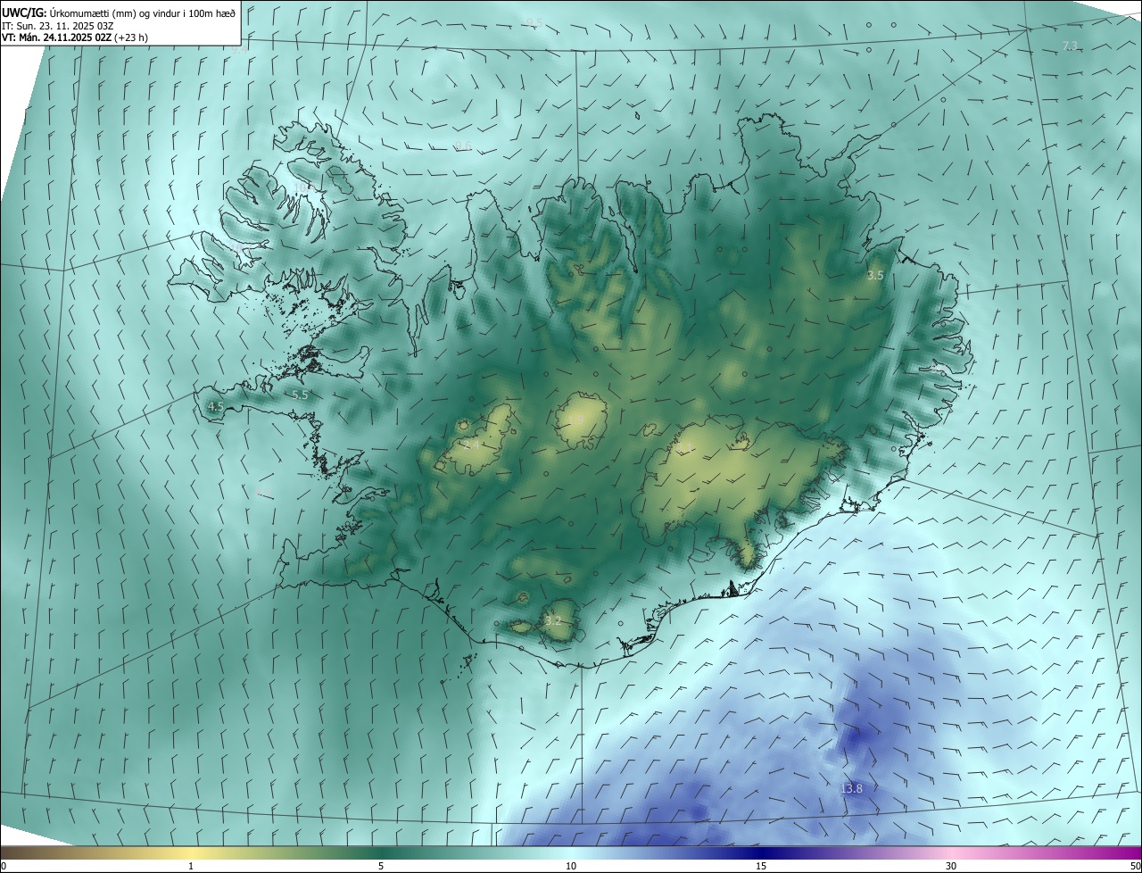
Task: Click the '0' tick on the colour scale
Action: 4,866
